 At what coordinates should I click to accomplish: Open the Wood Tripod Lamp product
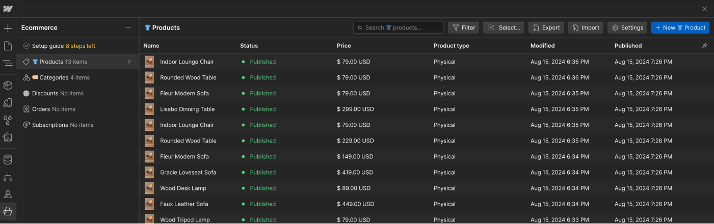point(185,219)
